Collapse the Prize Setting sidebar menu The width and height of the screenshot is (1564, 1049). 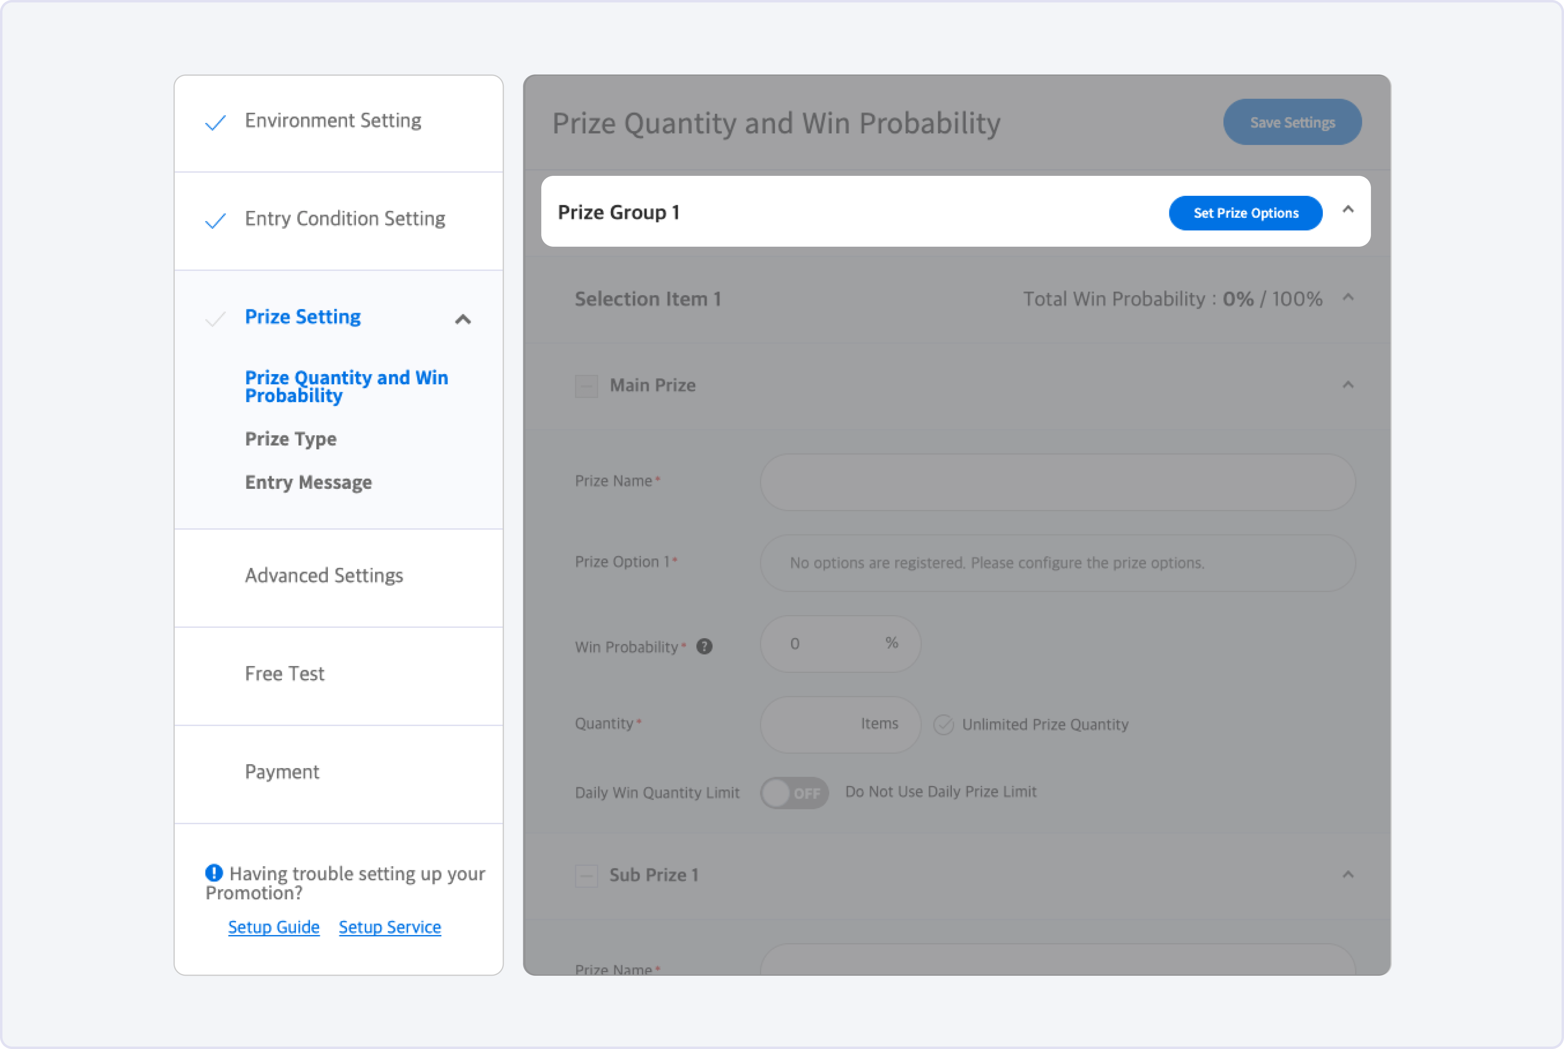pyautogui.click(x=463, y=319)
